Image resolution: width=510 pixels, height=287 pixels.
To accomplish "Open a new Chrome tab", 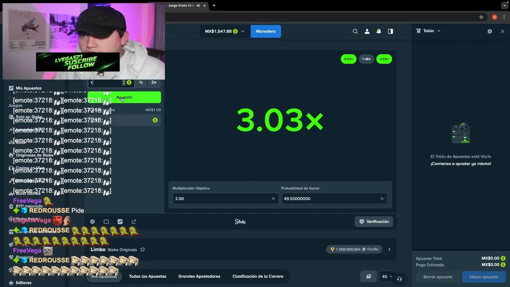I will tap(214, 6).
